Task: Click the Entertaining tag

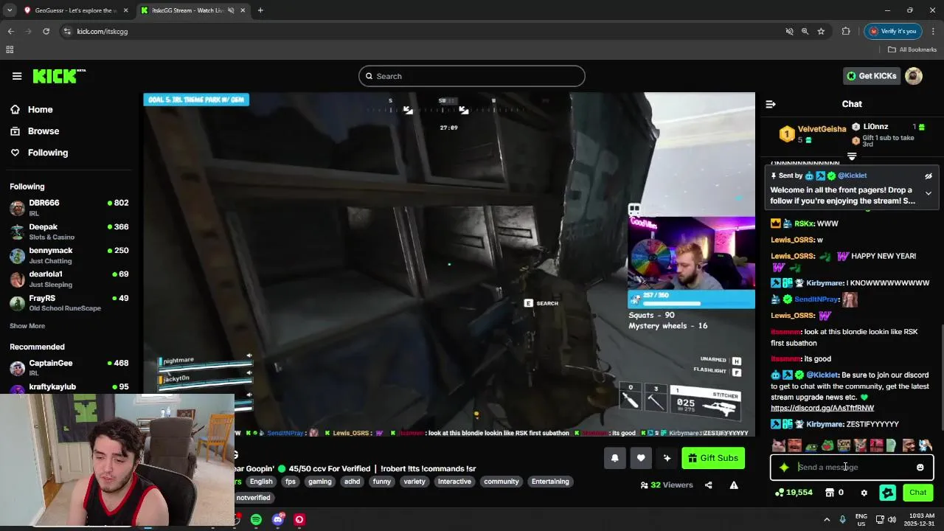Action: pyautogui.click(x=550, y=482)
